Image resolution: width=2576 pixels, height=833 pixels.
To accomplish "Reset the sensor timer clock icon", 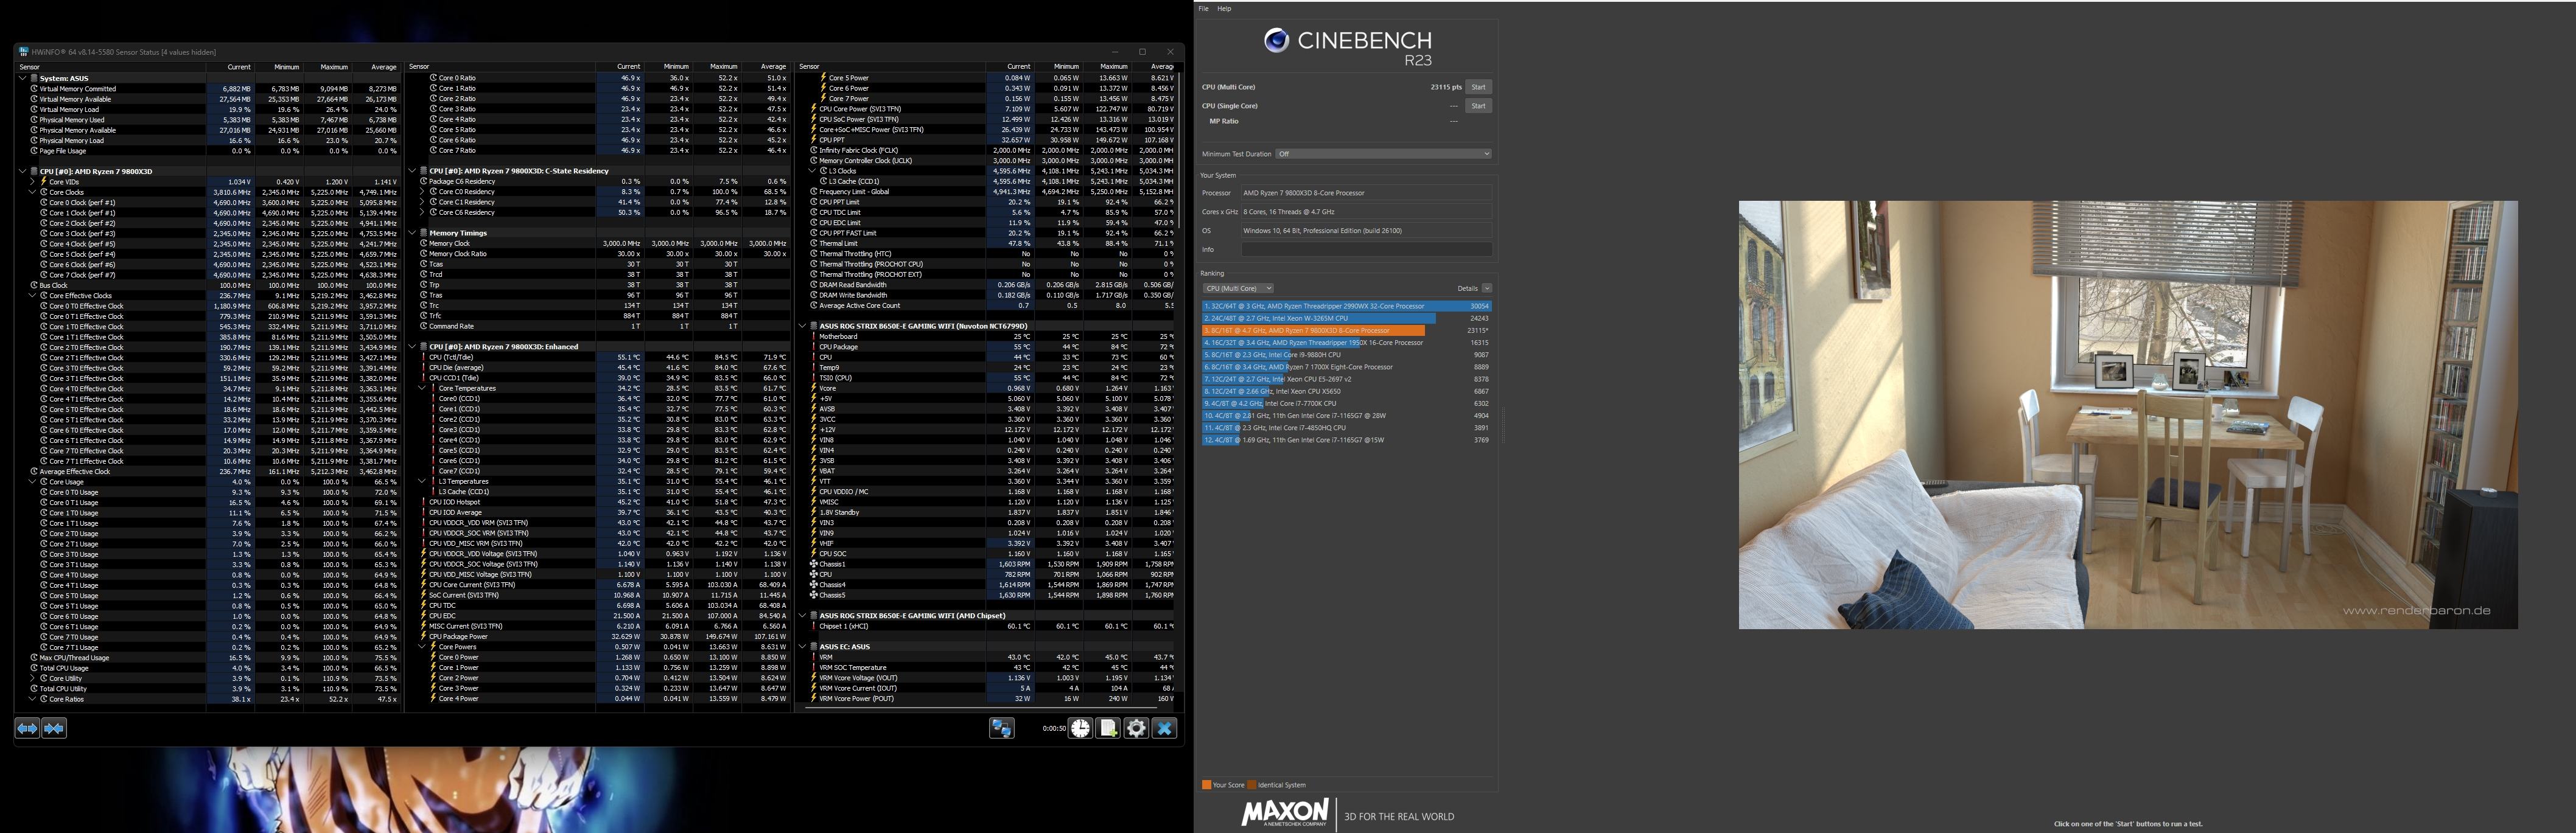I will 1081,729.
